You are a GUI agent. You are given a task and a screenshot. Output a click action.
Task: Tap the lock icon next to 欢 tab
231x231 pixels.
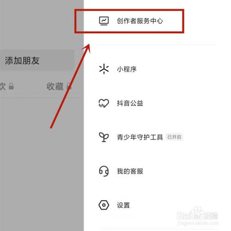tap(11, 86)
